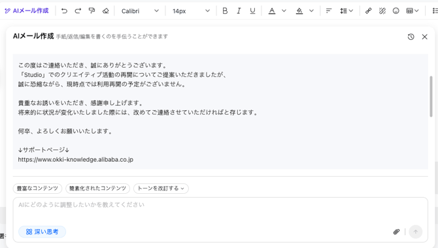Click the 豊富なコンテンツ suggestion chip
The width and height of the screenshot is (438, 248).
click(37, 189)
